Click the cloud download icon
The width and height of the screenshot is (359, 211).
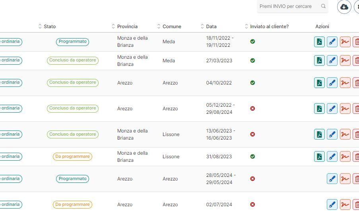click(x=344, y=7)
